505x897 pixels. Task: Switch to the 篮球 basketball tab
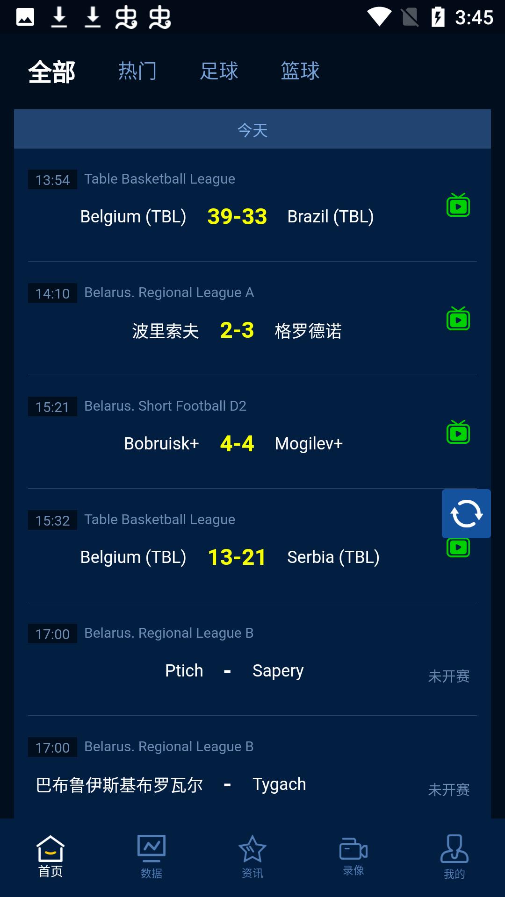pos(300,71)
